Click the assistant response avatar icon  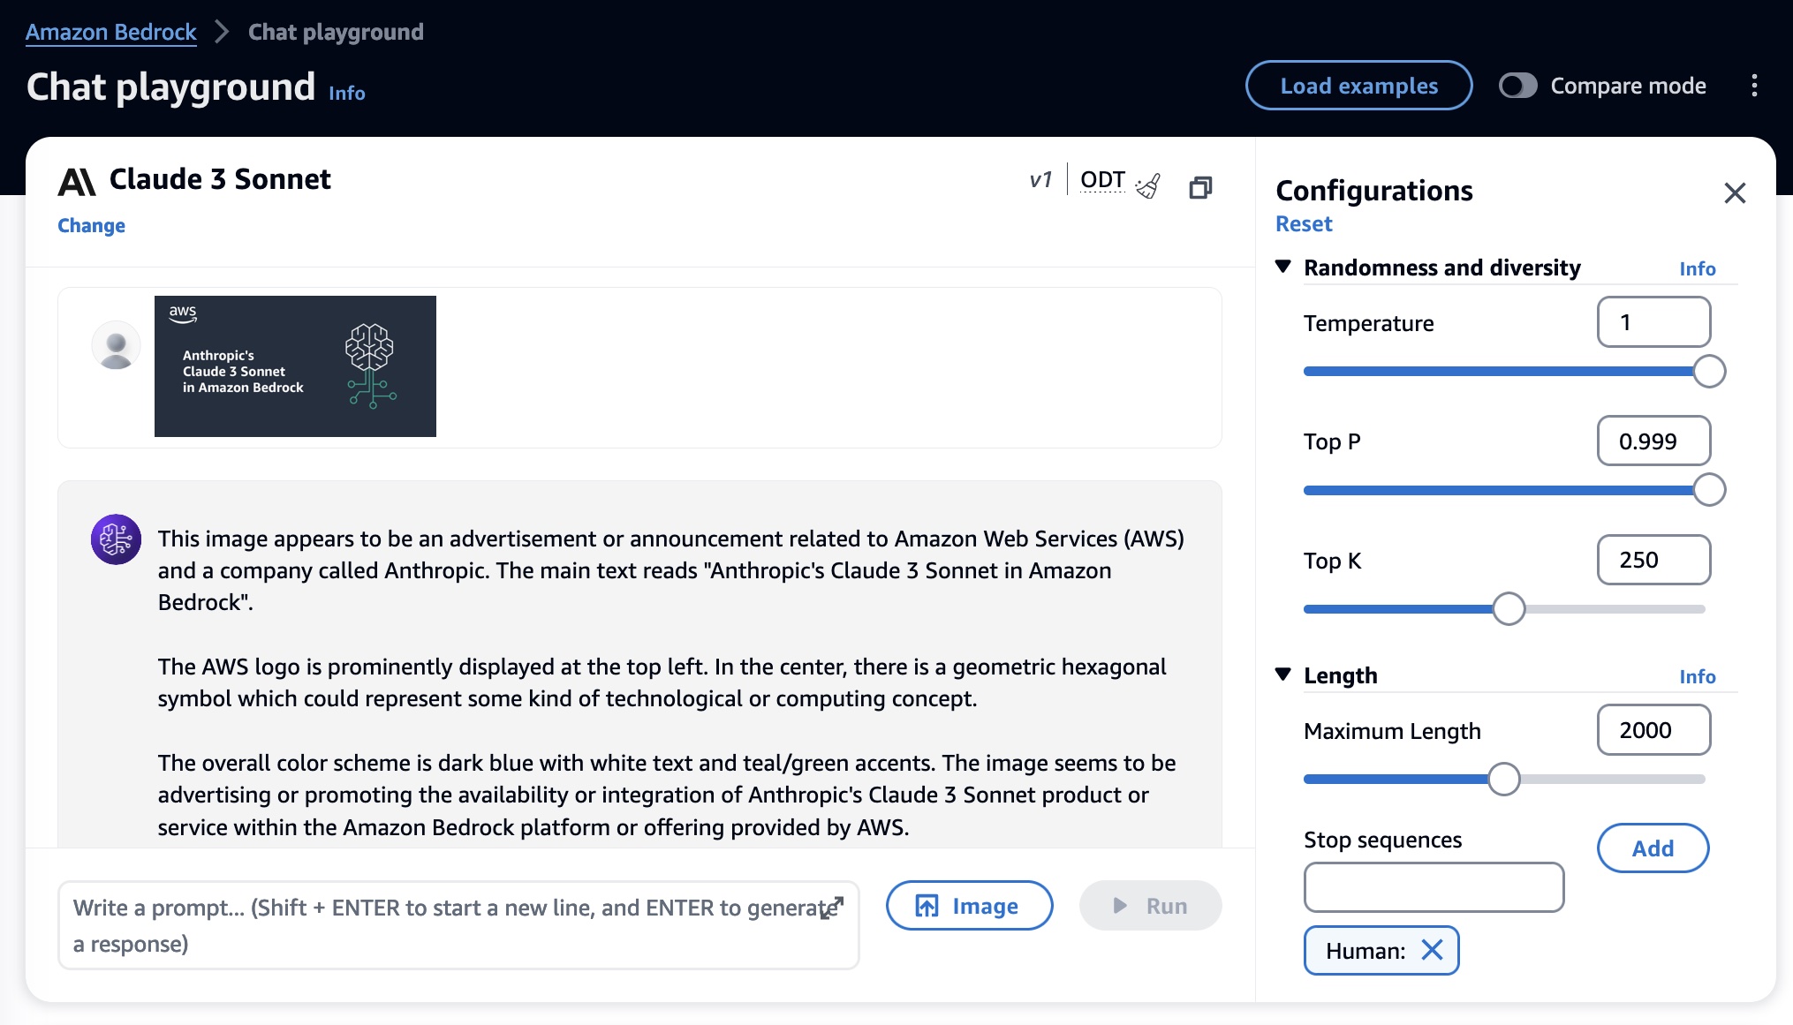pos(116,539)
